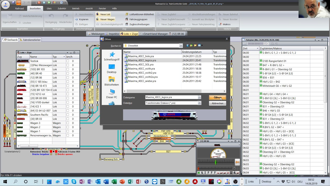Open Lokfunktionen-Bibliothek
The height and width of the screenshot is (186, 330).
pyautogui.click(x=139, y=14)
